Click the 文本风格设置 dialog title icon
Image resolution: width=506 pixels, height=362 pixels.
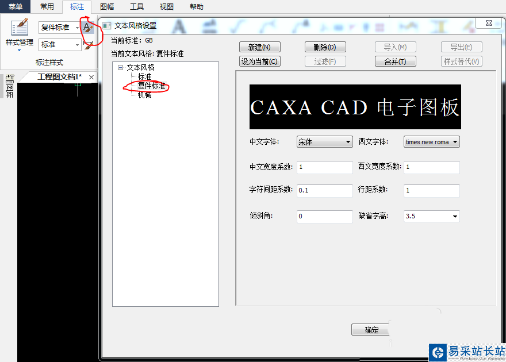click(x=107, y=26)
